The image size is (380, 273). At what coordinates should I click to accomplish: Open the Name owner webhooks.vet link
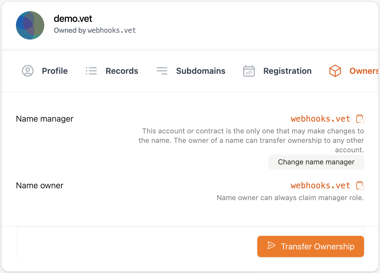320,186
